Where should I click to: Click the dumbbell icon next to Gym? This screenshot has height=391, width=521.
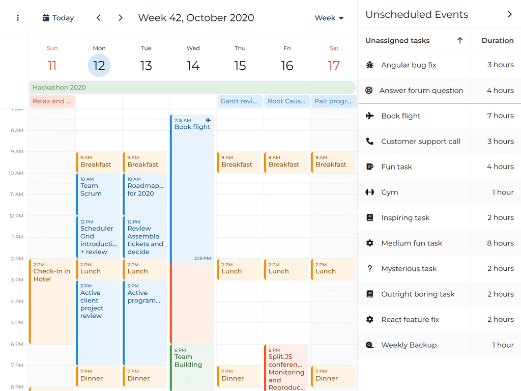370,192
